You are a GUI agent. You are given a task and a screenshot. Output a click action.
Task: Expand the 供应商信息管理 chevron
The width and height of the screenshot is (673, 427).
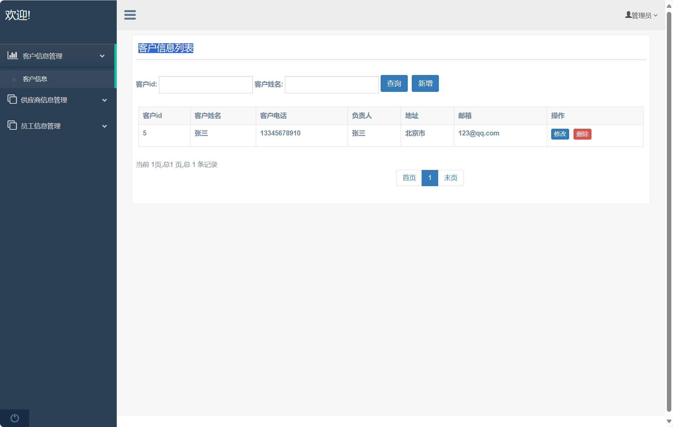105,100
